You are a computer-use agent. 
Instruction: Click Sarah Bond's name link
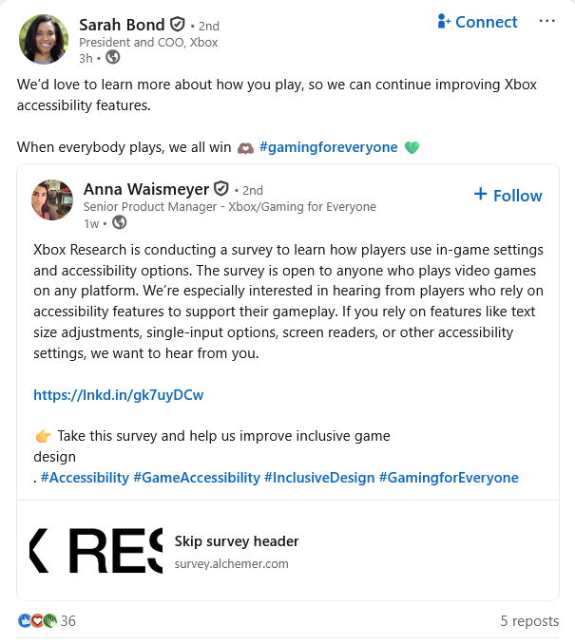121,25
